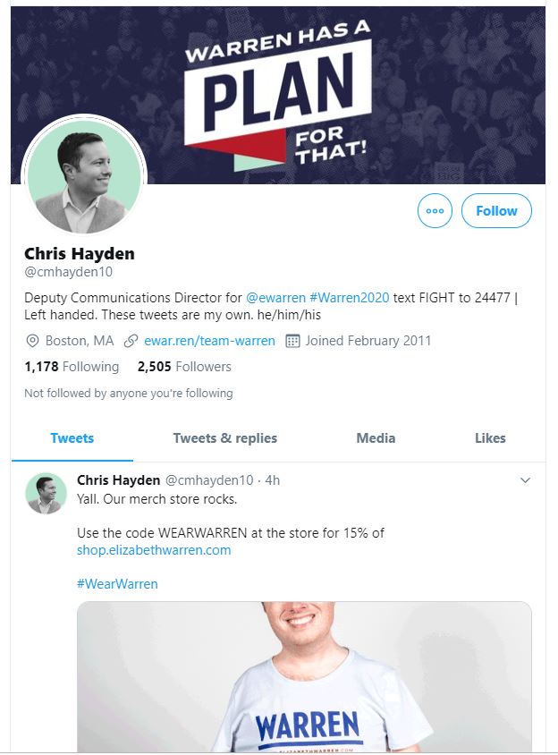View the 2,505 Followers list

coord(184,367)
